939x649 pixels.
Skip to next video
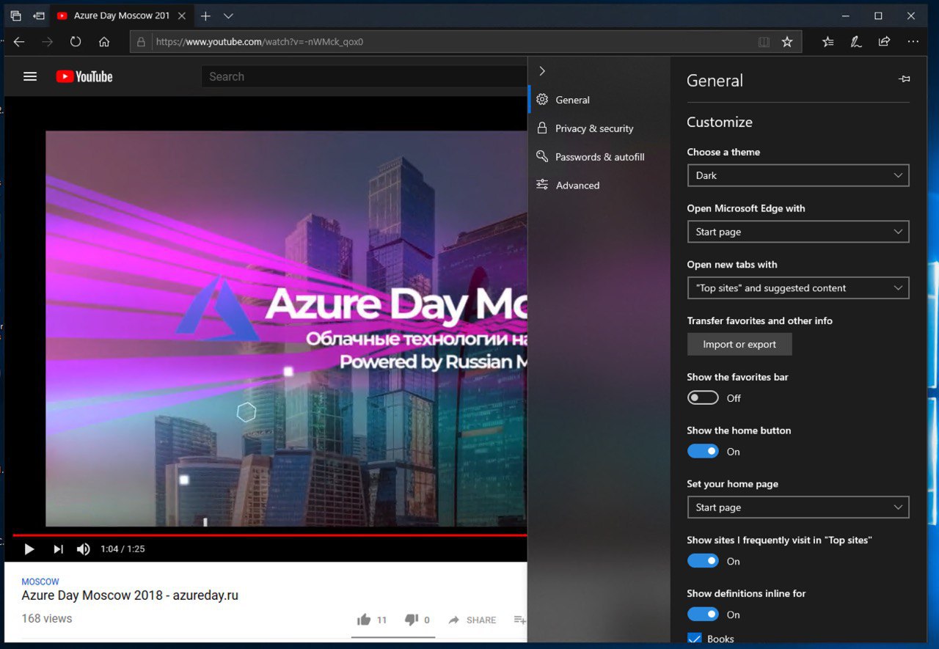[x=58, y=549]
